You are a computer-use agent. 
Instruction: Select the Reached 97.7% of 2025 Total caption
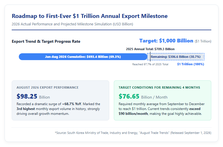[150, 64]
